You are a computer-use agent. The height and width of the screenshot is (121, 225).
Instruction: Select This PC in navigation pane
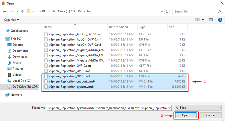(x=13, y=39)
